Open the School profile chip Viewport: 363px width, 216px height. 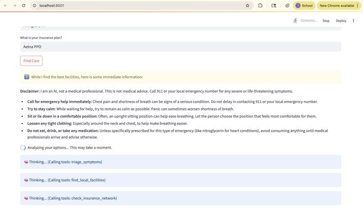point(304,5)
